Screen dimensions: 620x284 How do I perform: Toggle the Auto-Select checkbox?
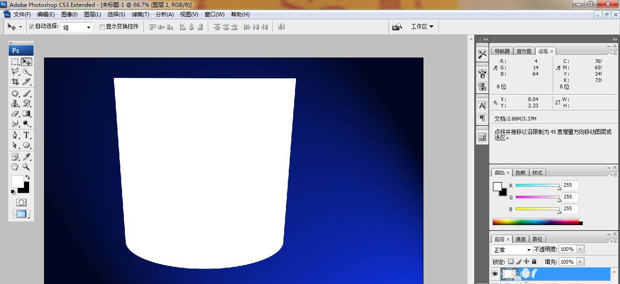tap(31, 27)
